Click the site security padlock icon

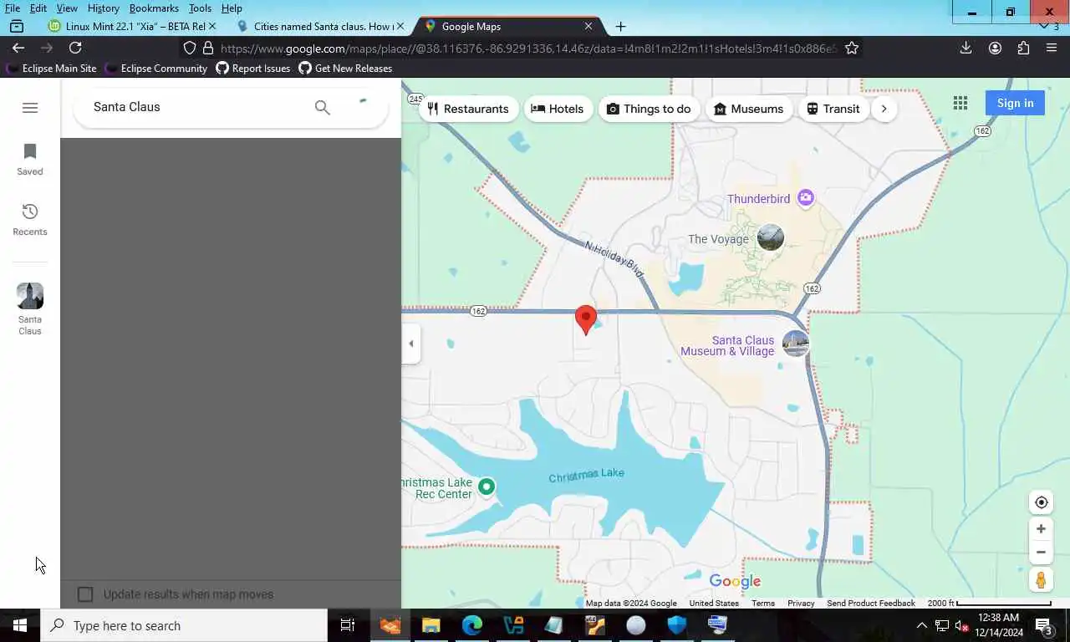[208, 48]
